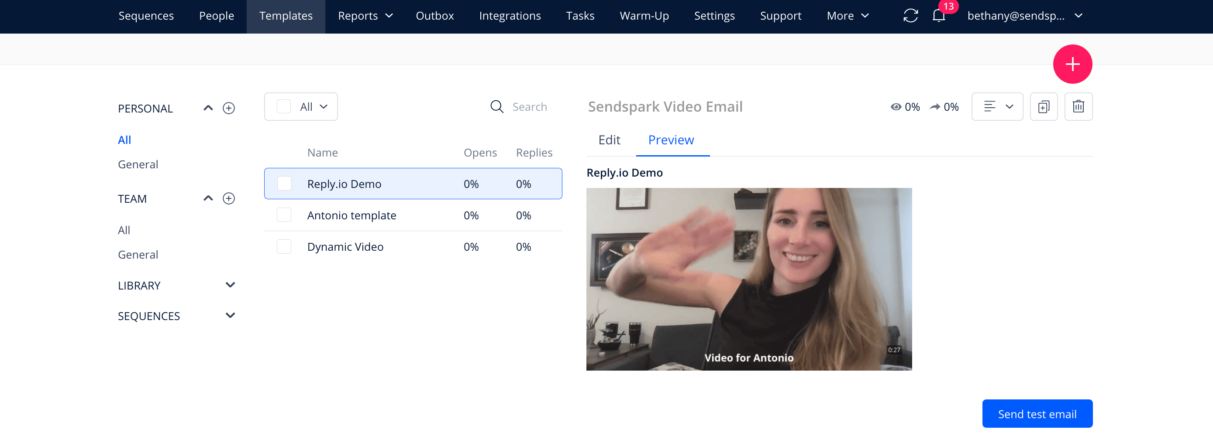Image resolution: width=1213 pixels, height=443 pixels.
Task: Open the text alignment options dropdown
Action: [997, 107]
